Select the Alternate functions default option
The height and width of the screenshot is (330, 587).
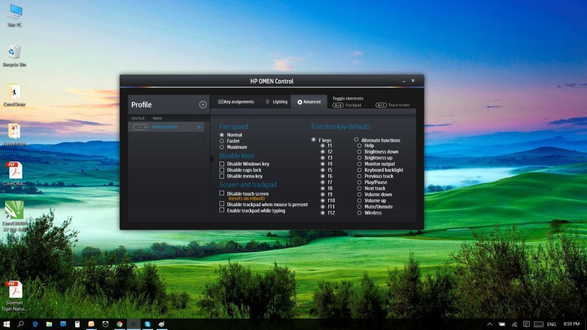point(357,140)
